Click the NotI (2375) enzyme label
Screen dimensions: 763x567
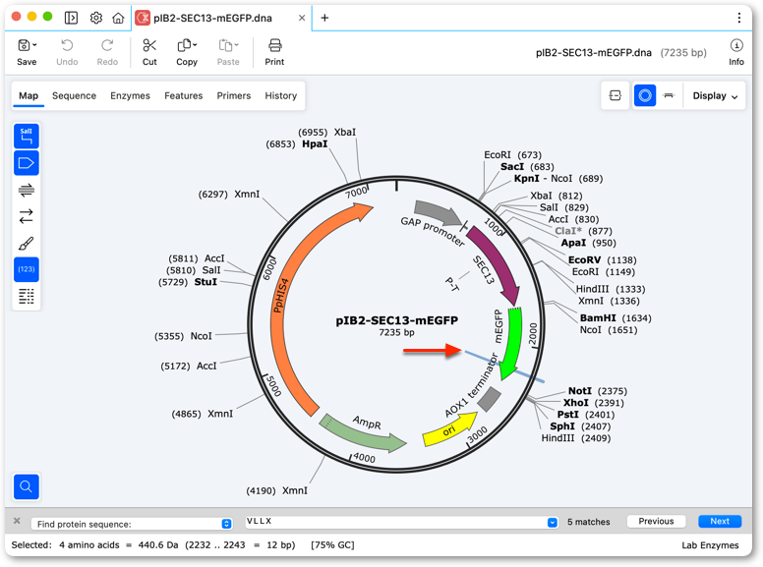coord(598,391)
